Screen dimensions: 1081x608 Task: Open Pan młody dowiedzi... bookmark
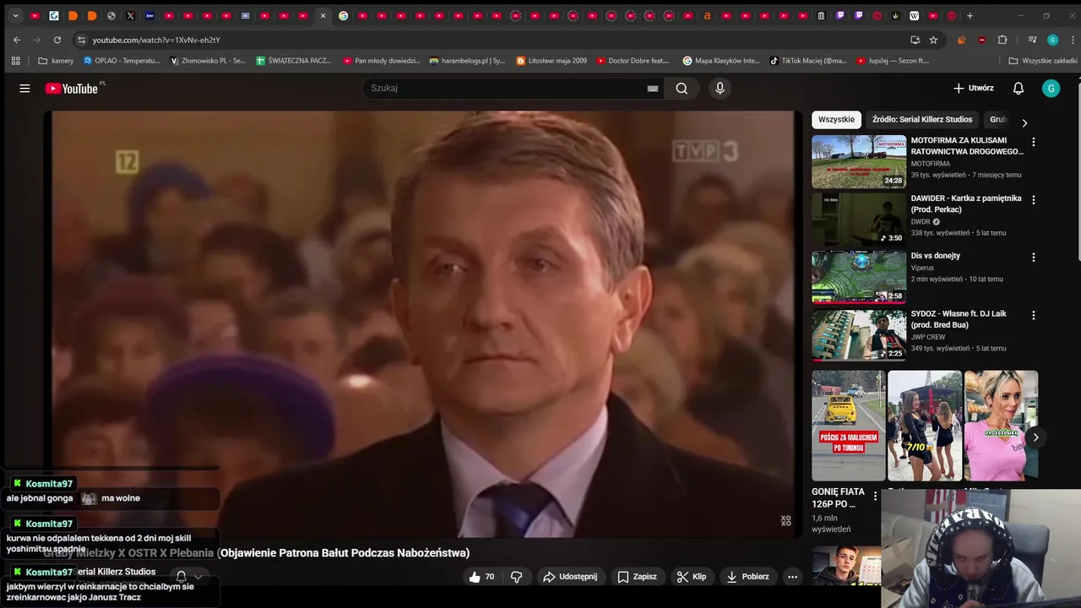click(x=381, y=61)
